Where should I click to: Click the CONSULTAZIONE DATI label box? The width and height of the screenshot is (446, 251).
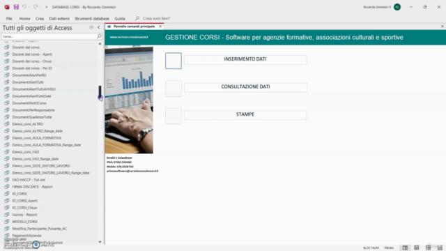point(245,87)
